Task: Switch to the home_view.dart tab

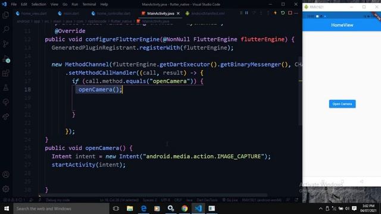Action: (31, 13)
